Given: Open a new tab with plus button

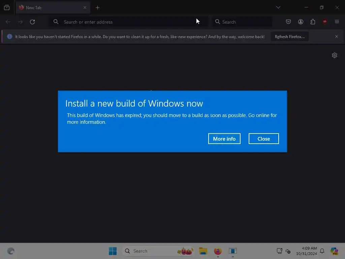Looking at the screenshot, I should pyautogui.click(x=97, y=8).
